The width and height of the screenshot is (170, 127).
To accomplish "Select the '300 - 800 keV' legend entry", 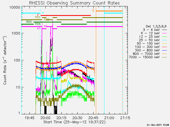I will point(151,50).
